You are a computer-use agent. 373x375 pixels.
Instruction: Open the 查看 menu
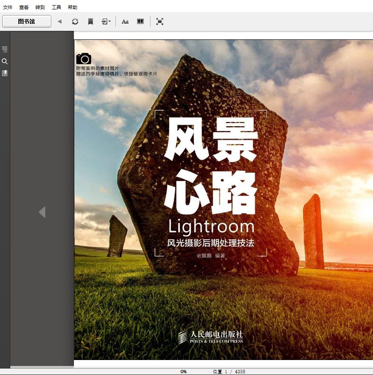click(24, 7)
